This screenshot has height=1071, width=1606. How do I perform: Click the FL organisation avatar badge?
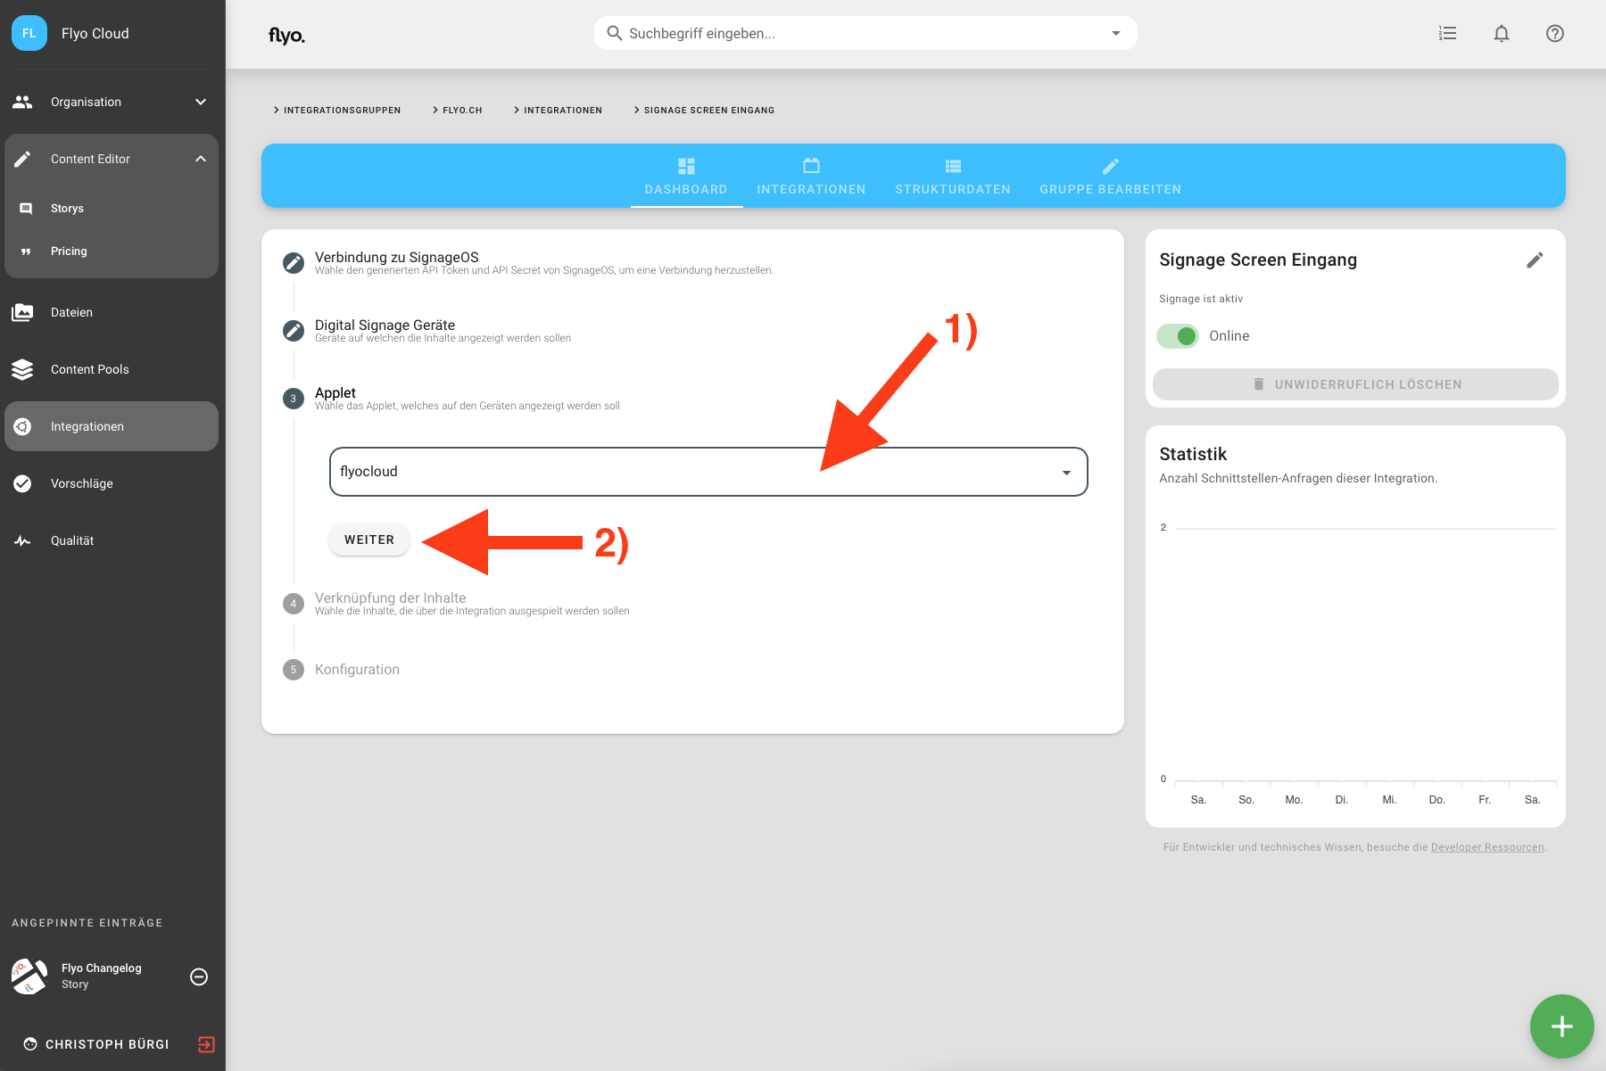click(x=29, y=33)
